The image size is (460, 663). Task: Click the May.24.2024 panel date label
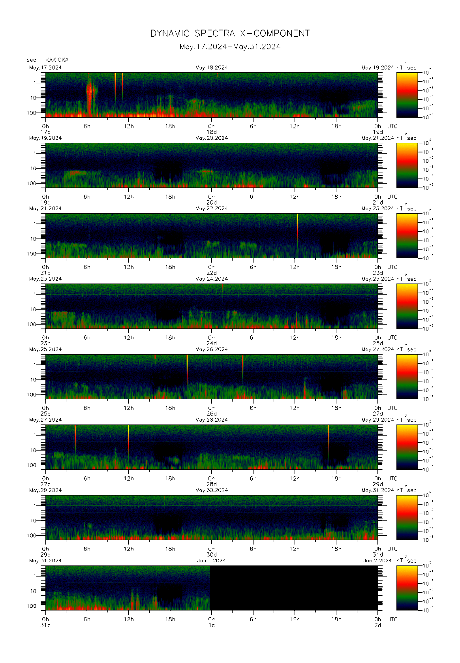coord(212,279)
